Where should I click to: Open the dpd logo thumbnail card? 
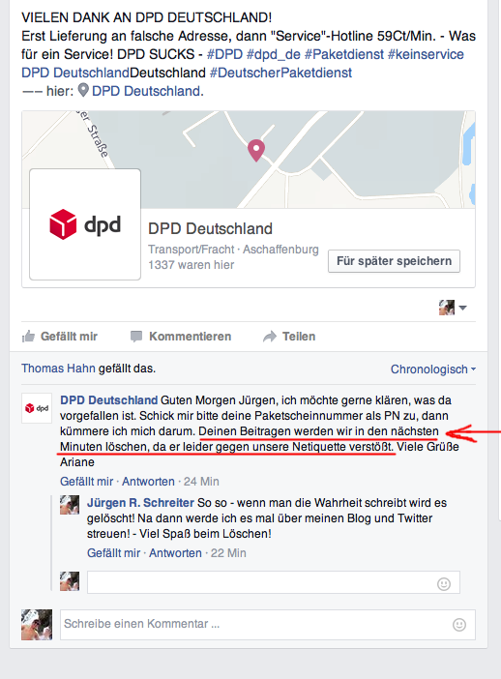tap(85, 224)
